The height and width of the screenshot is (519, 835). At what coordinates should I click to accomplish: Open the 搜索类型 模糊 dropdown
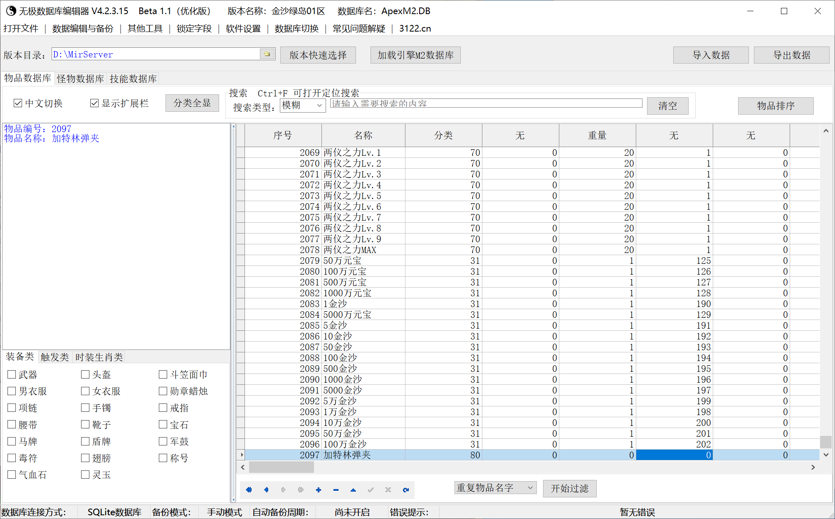(x=303, y=106)
